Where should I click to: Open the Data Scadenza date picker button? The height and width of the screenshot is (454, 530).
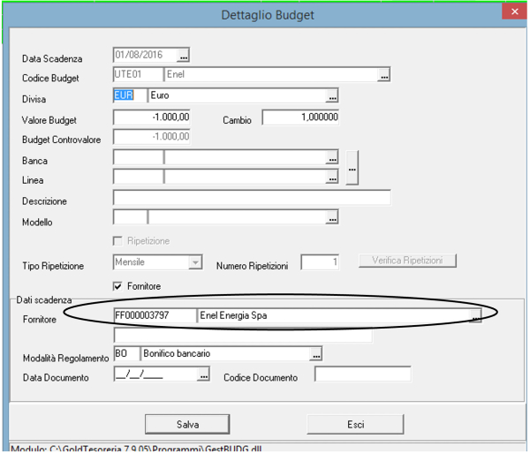184,55
